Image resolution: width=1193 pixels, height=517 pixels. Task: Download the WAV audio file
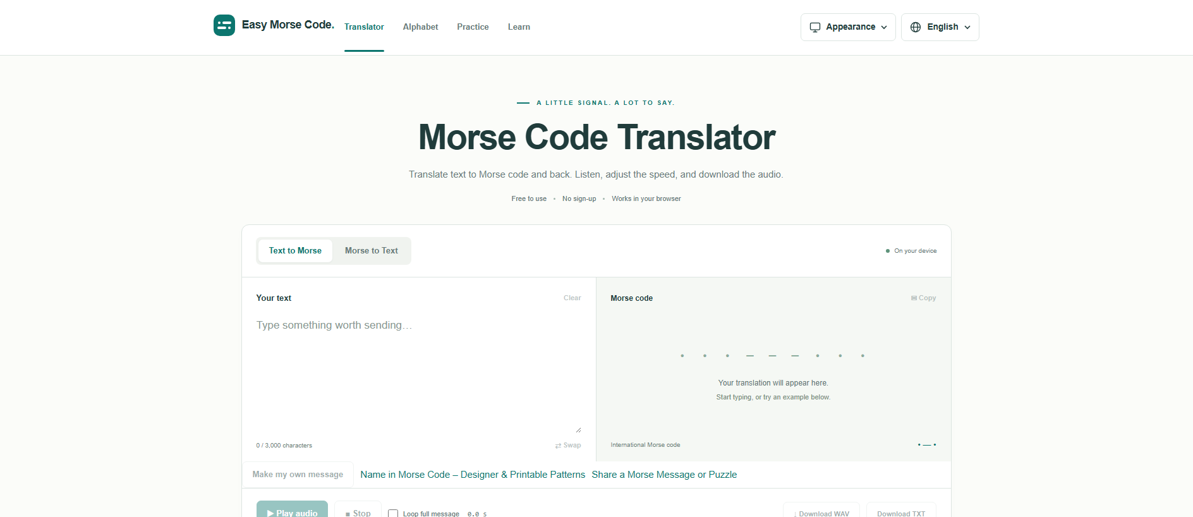[x=821, y=512]
